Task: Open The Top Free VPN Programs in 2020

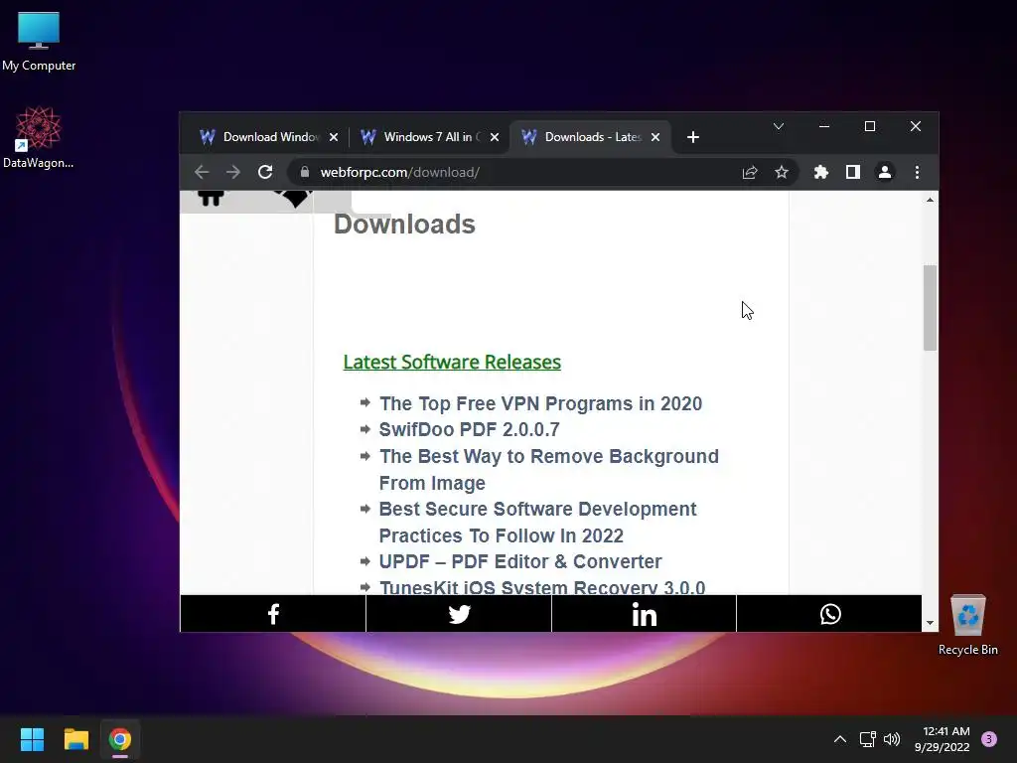Action: point(540,403)
